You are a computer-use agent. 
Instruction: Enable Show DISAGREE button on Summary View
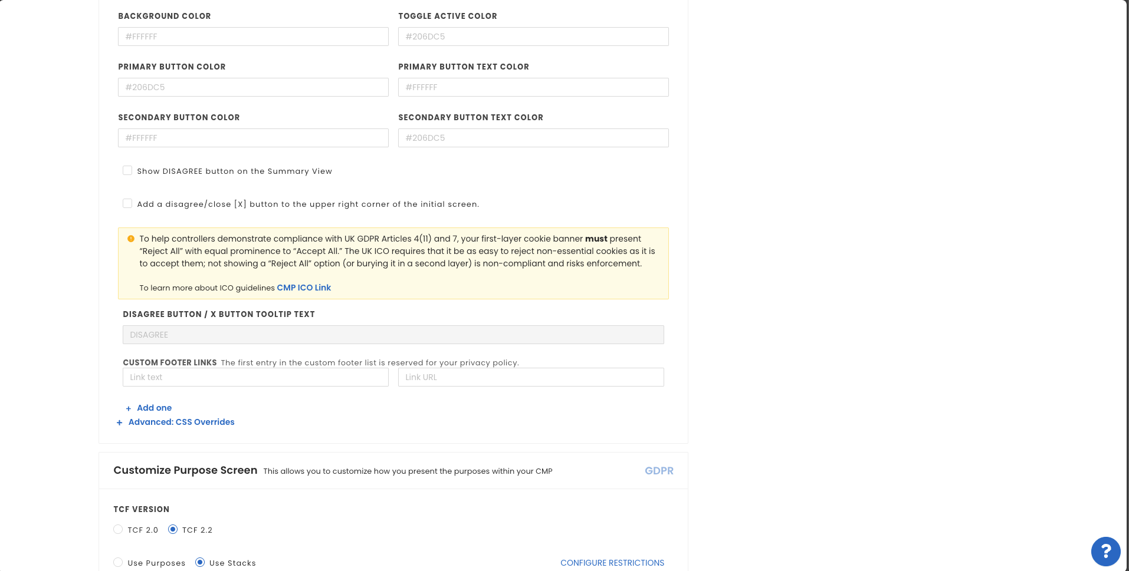pyautogui.click(x=127, y=171)
